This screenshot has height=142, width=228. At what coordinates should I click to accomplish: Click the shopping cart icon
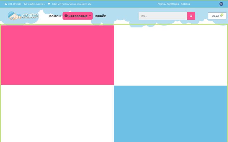pyautogui.click(x=221, y=16)
